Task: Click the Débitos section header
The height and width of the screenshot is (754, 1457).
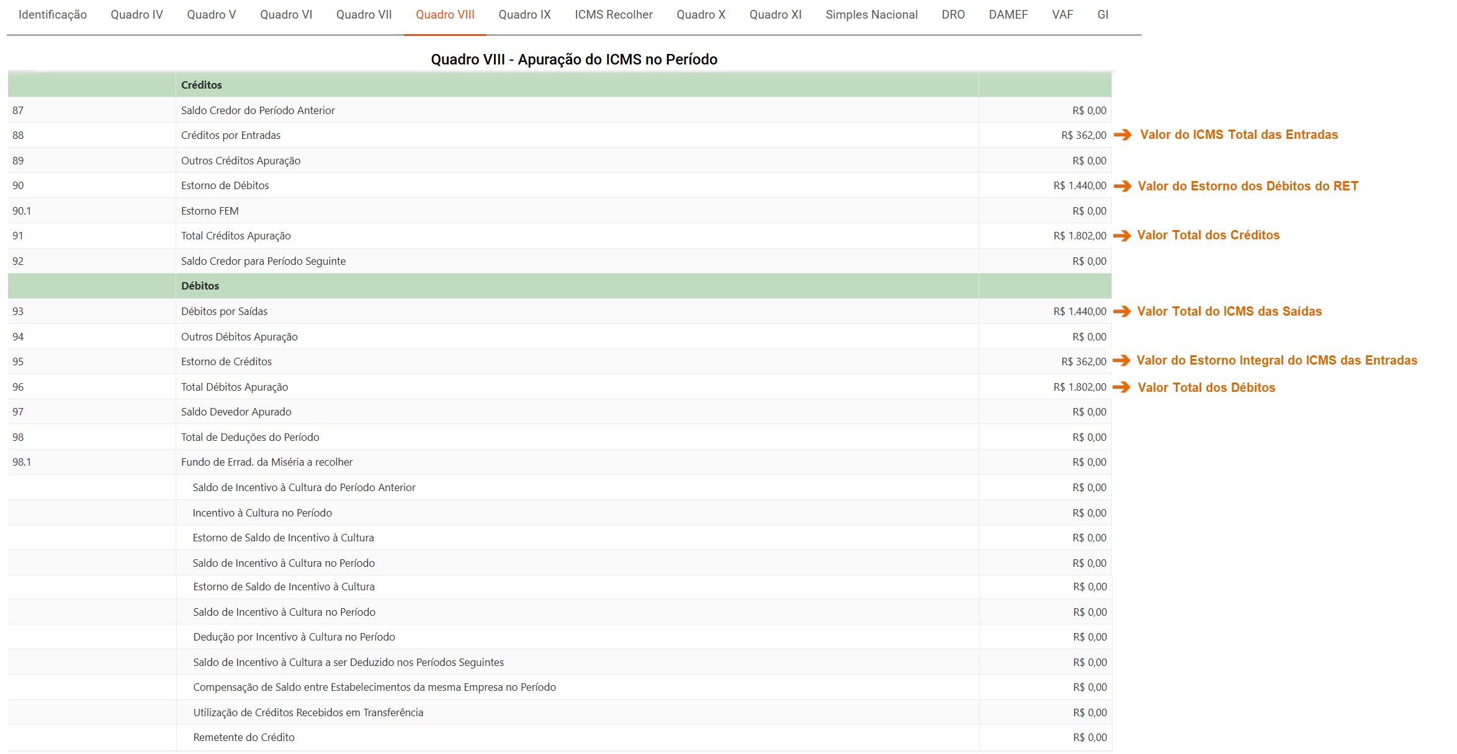Action: pyautogui.click(x=200, y=286)
